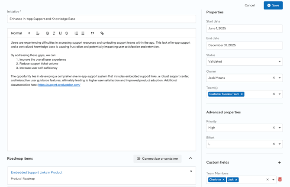Apply bold formatting in the editor toolbar
The width and height of the screenshot is (290, 187).
(x=48, y=33)
